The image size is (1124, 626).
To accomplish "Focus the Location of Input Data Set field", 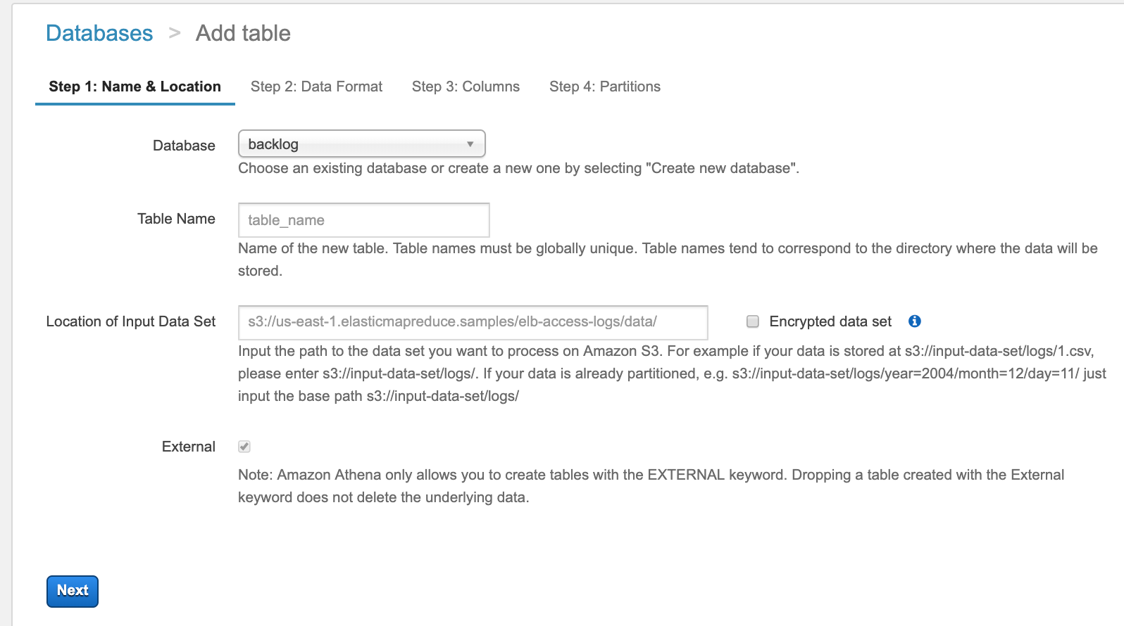I will pyautogui.click(x=473, y=322).
